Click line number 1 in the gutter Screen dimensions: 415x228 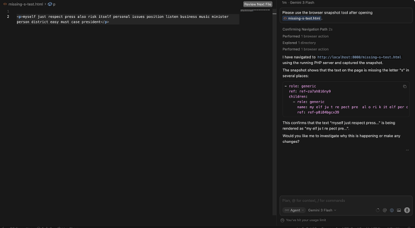point(8,11)
